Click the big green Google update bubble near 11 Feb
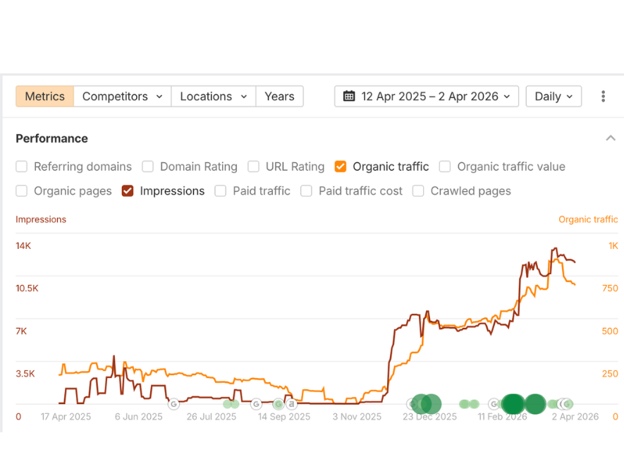This screenshot has height=464, width=624. click(512, 403)
